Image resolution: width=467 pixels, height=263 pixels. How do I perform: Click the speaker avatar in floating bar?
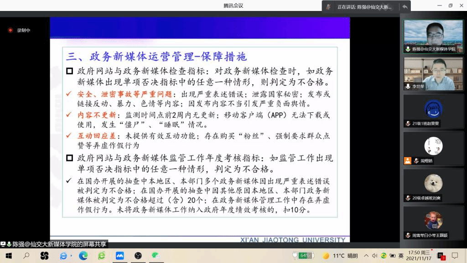click(328, 7)
